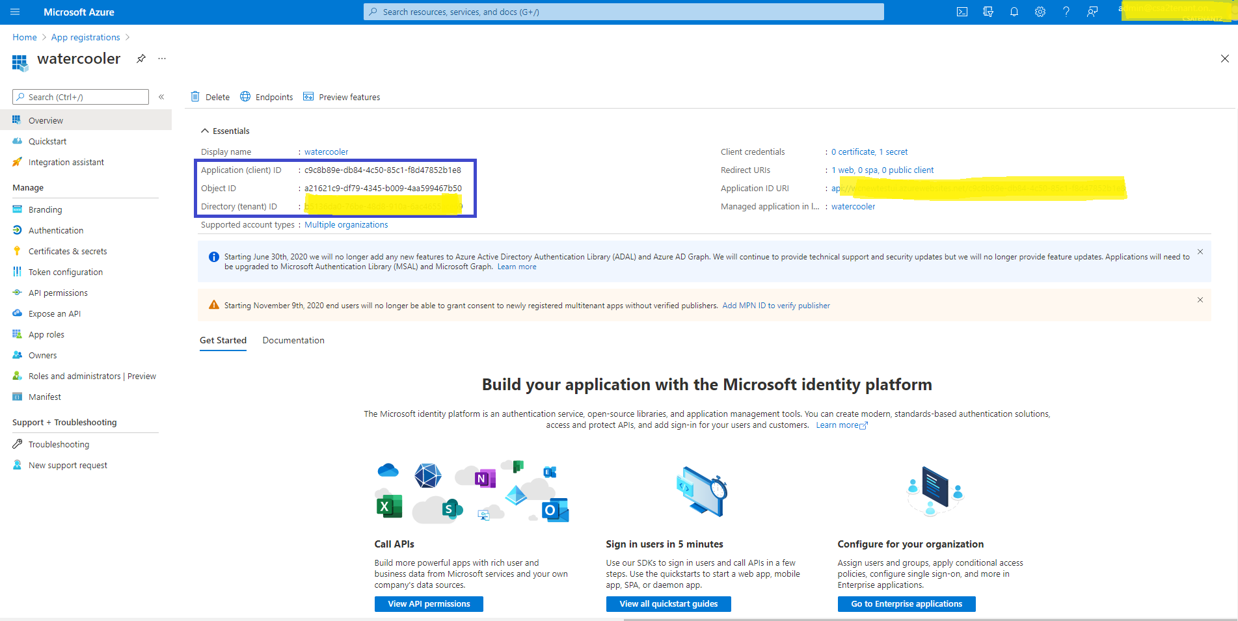Open the Directory + subscription filter icon
Image resolution: width=1238 pixels, height=621 pixels.
click(988, 12)
